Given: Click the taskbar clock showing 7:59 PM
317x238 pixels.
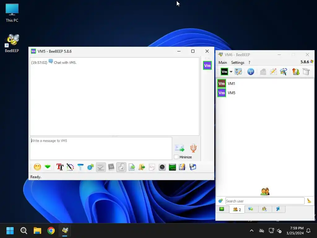Looking at the screenshot, I should tap(295, 231).
